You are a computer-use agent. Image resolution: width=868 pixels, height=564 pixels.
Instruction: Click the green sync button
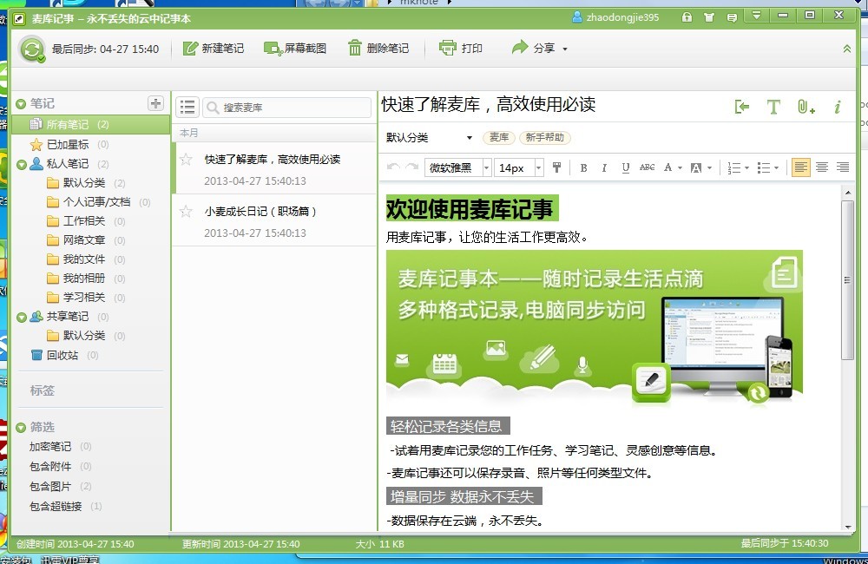(x=32, y=49)
